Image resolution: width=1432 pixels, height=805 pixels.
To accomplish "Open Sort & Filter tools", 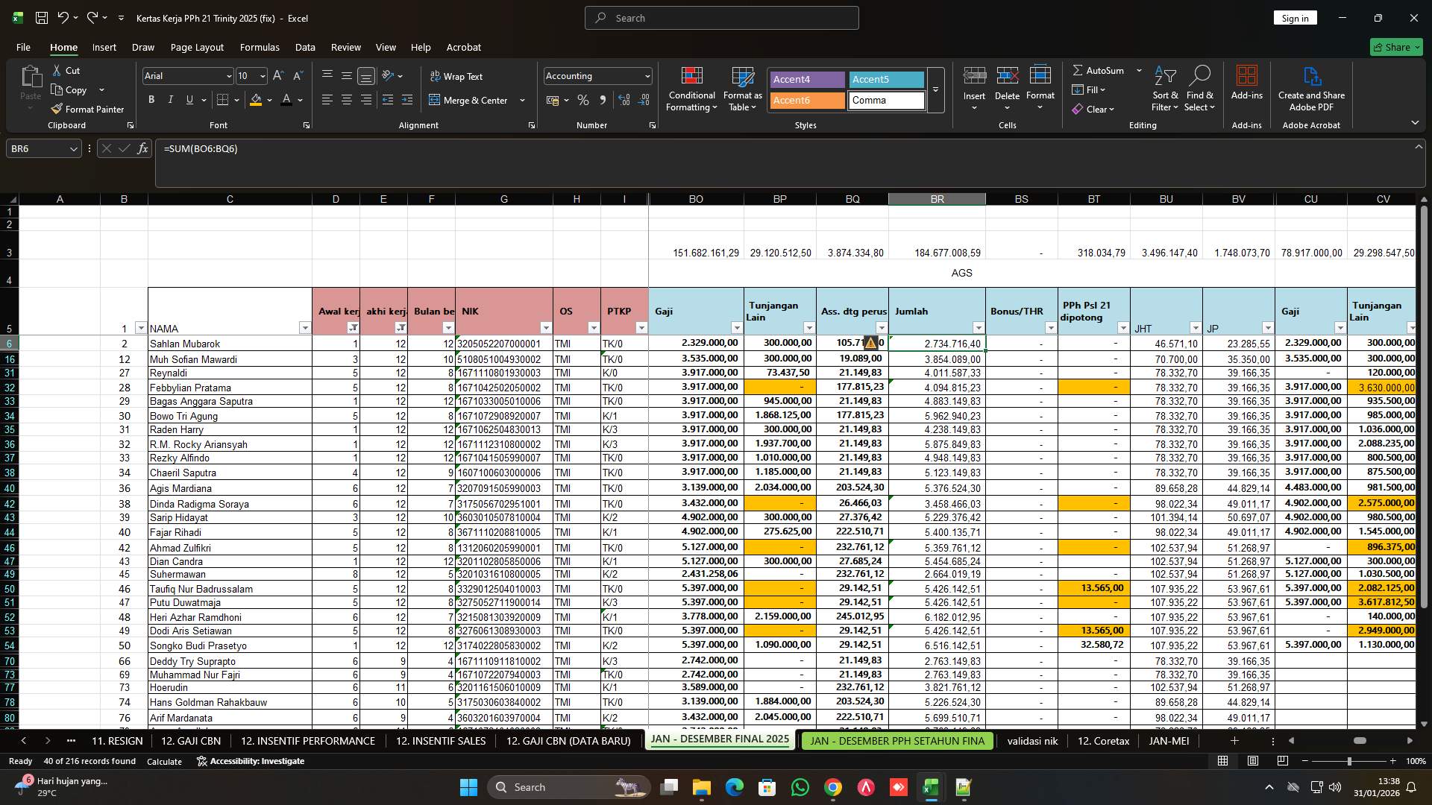I will [x=1164, y=88].
